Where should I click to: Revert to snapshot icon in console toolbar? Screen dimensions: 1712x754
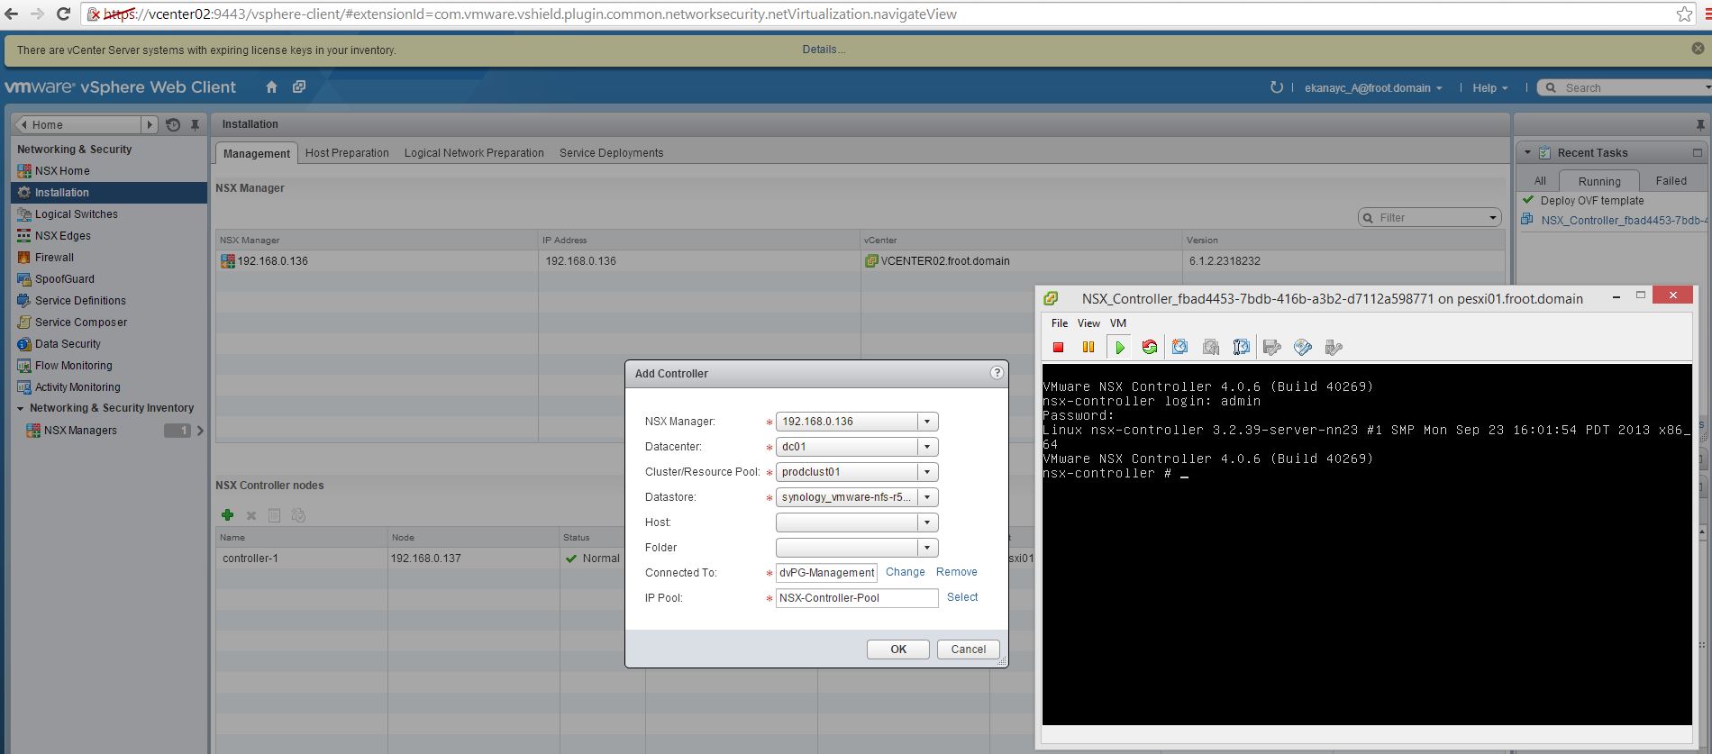coord(1211,347)
